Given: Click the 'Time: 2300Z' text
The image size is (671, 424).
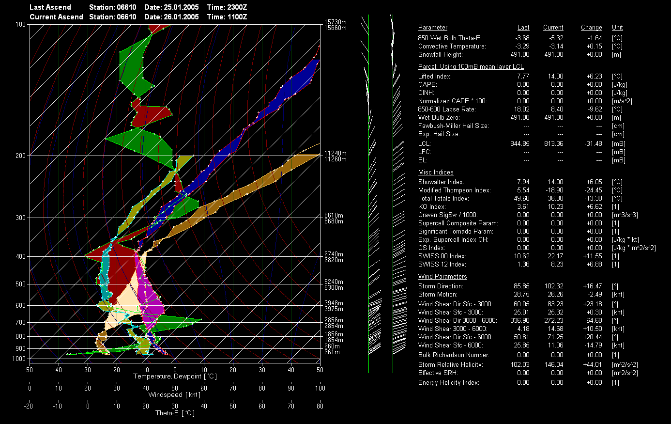Looking at the screenshot, I should point(227,7).
